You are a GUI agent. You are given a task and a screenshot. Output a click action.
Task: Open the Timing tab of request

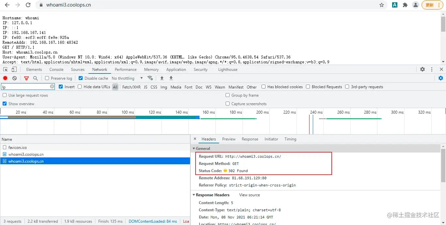(290, 139)
